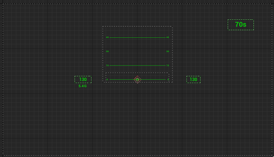Select the right "30" pitch ladder label
The width and height of the screenshot is (274, 157).
168,51
